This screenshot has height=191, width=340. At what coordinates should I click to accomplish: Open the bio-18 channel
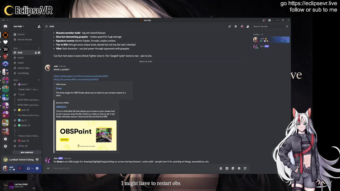[x=24, y=146]
